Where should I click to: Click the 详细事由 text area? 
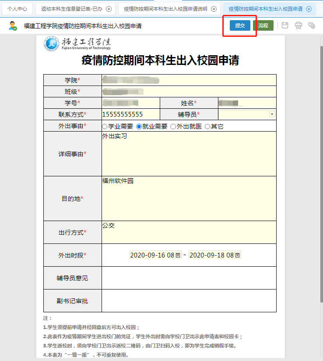[189, 154]
